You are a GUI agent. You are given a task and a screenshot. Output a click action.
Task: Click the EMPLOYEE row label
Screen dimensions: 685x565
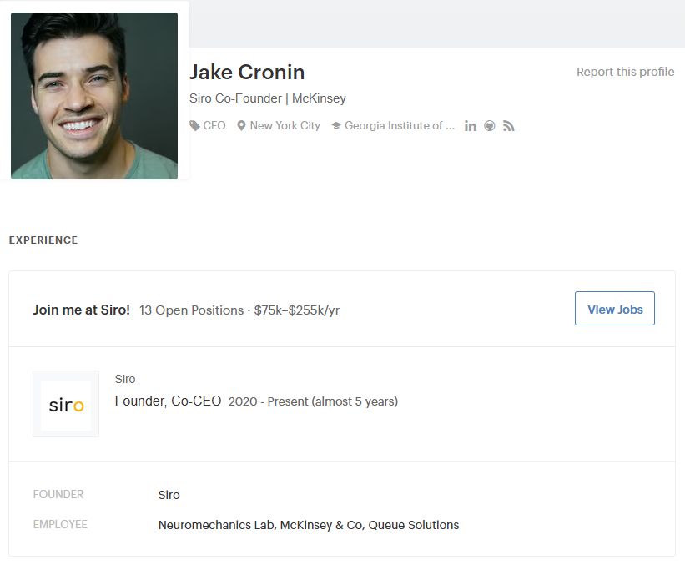pyautogui.click(x=60, y=524)
